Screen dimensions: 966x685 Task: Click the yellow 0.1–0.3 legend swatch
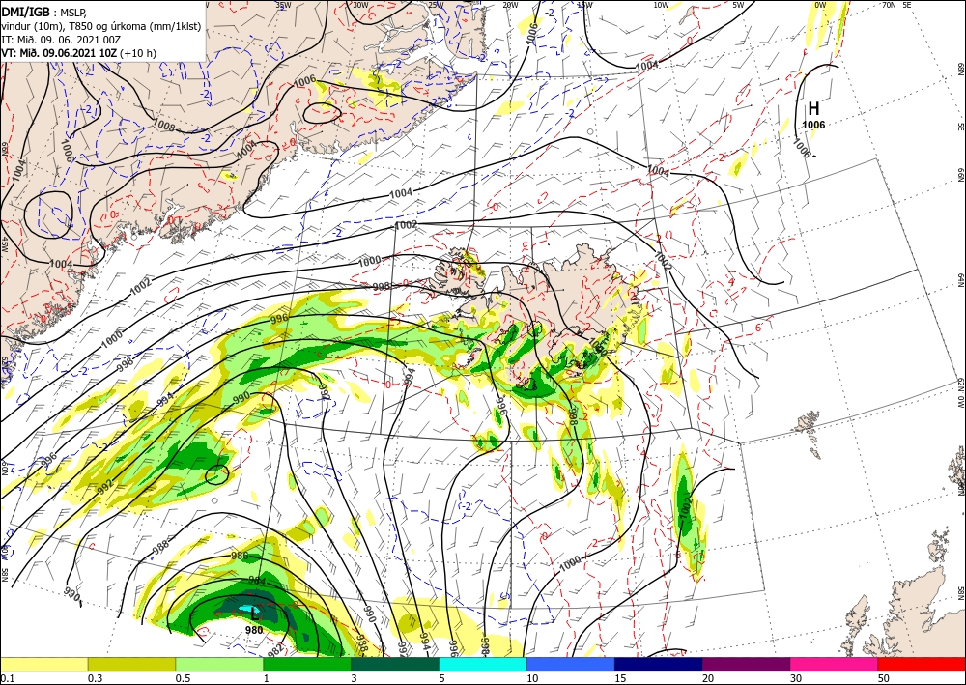click(43, 664)
